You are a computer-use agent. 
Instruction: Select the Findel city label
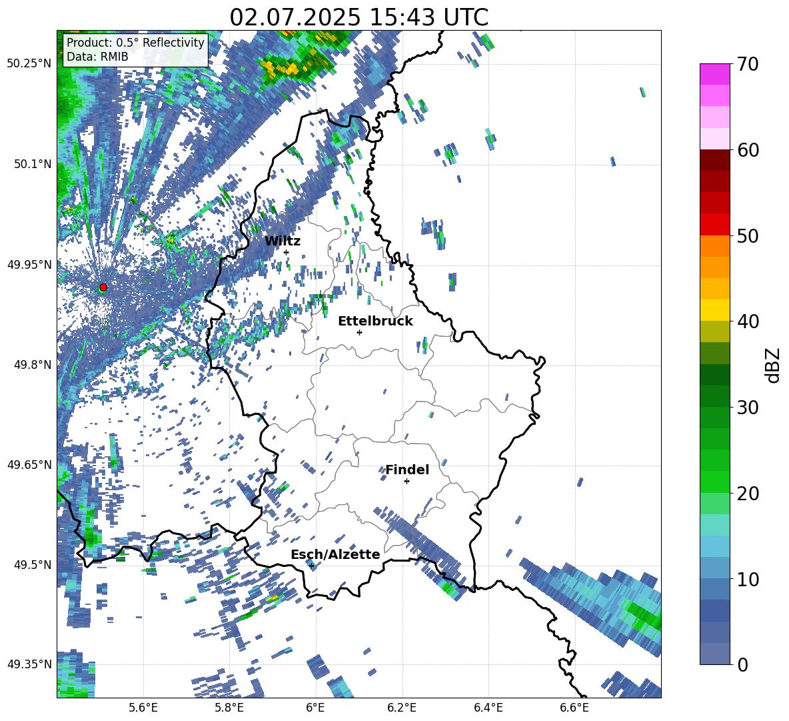tap(407, 470)
